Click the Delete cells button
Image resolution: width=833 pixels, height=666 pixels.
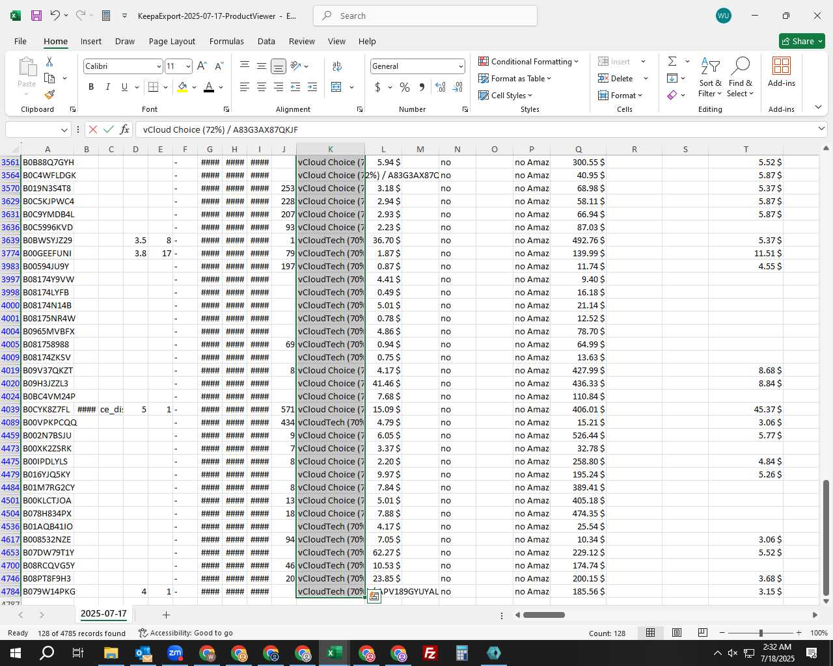(x=616, y=79)
